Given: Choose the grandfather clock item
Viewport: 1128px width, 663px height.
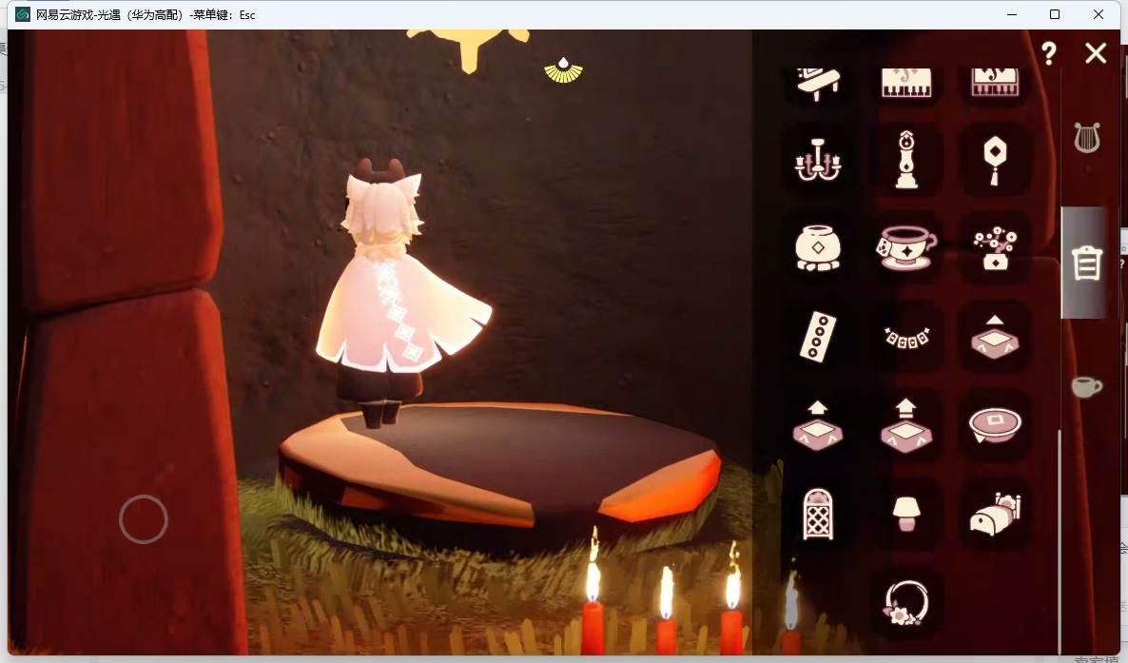Looking at the screenshot, I should click(906, 160).
